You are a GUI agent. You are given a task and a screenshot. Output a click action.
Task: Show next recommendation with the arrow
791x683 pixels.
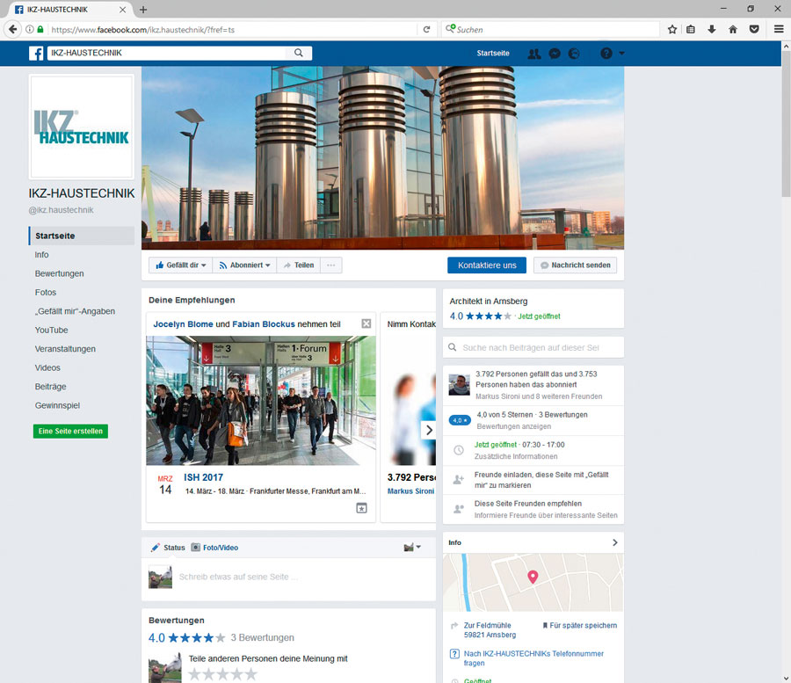tap(429, 430)
